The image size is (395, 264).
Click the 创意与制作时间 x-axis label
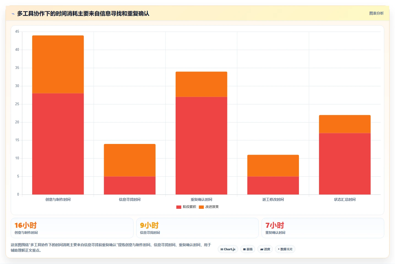(x=58, y=199)
